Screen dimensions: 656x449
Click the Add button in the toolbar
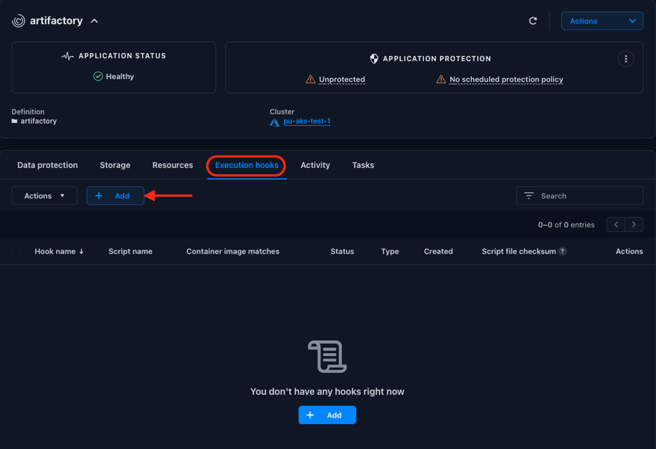point(115,196)
